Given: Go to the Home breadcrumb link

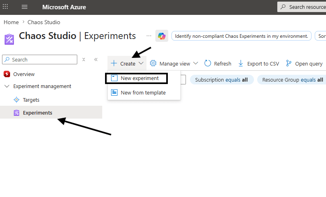Looking at the screenshot, I should click(11, 22).
